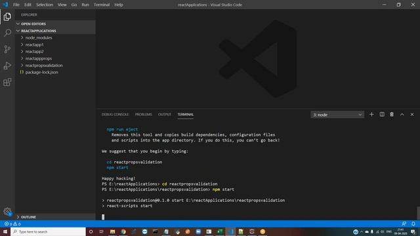Open the View menu

click(x=62, y=5)
